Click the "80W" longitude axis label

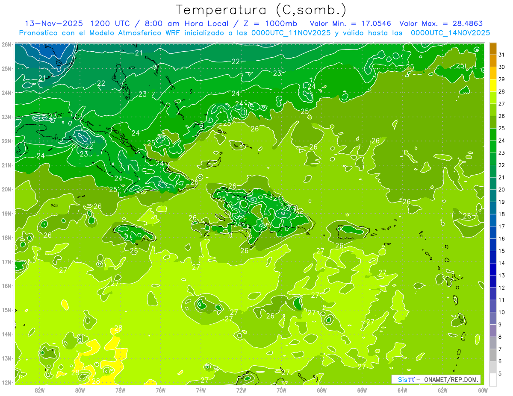tap(80, 390)
